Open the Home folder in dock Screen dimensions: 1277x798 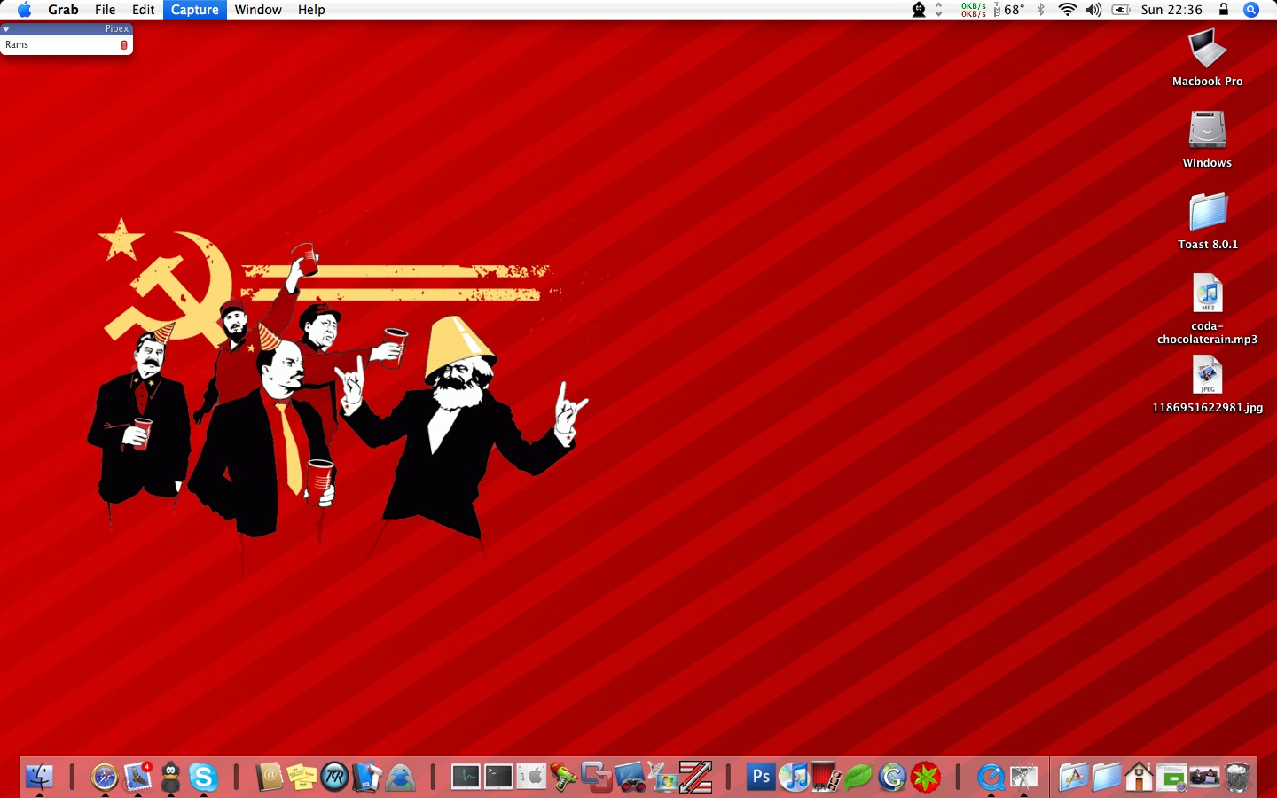[1139, 778]
